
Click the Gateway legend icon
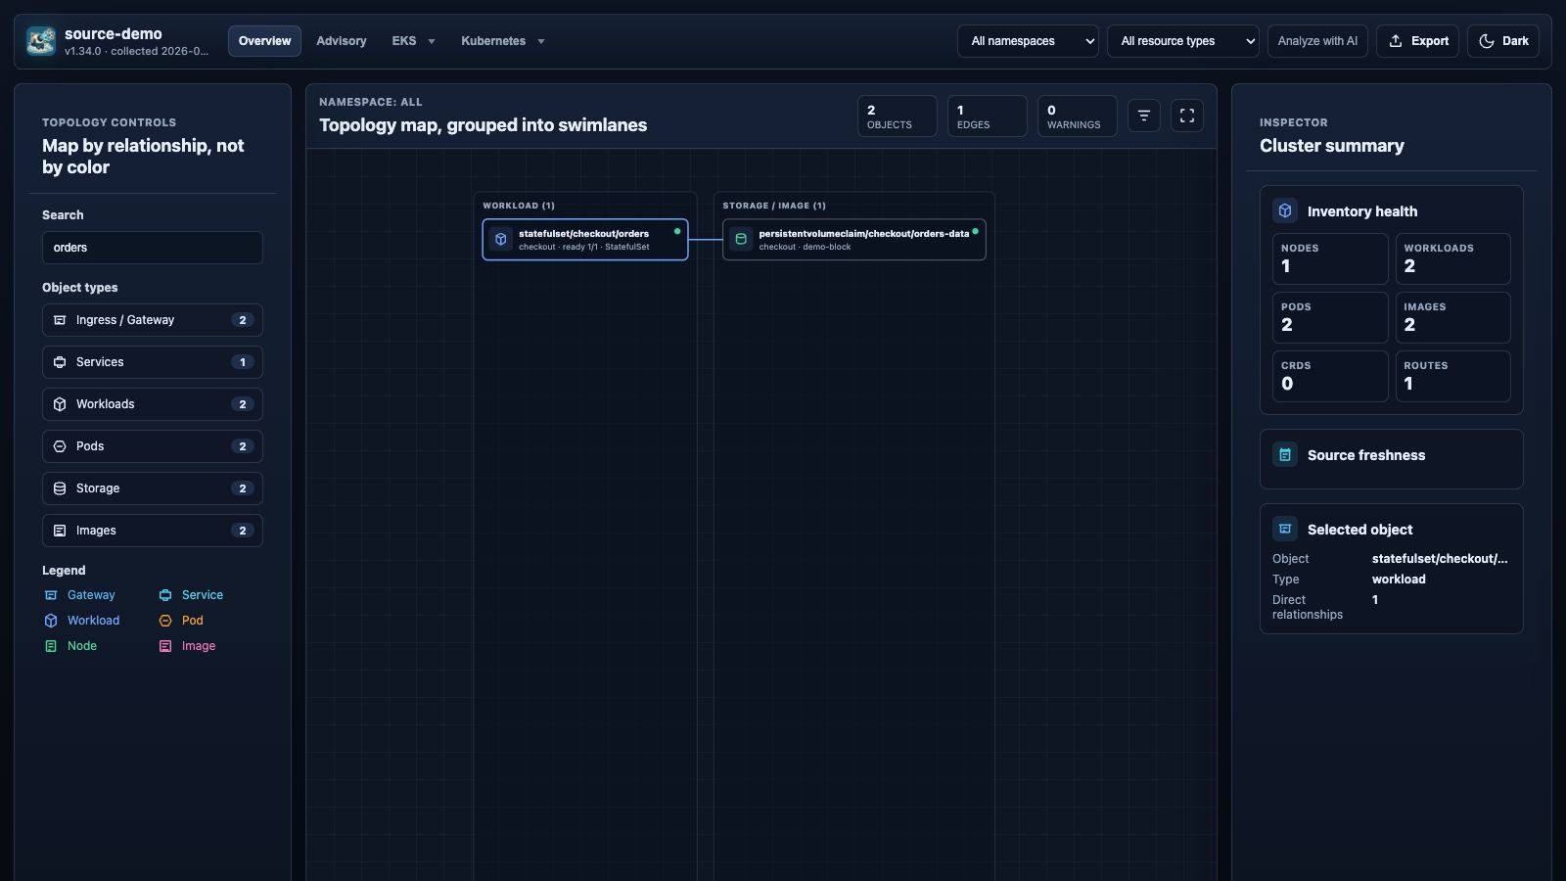point(51,595)
